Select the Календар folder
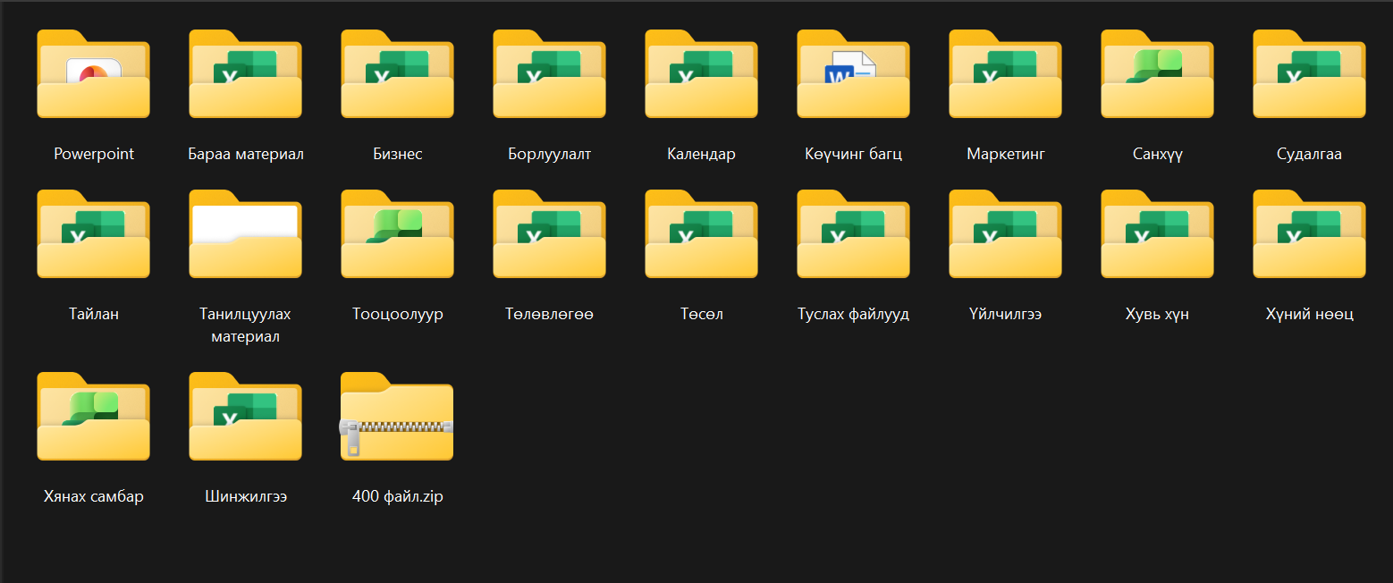Viewport: 1393px width, 583px height. click(x=701, y=75)
